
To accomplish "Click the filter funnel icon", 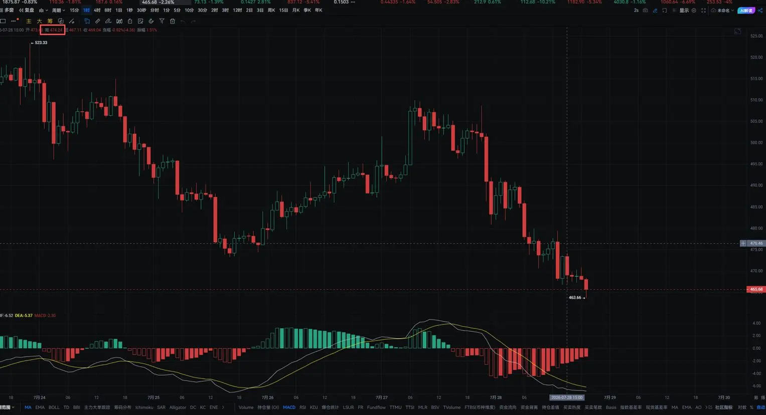I will pyautogui.click(x=162, y=21).
